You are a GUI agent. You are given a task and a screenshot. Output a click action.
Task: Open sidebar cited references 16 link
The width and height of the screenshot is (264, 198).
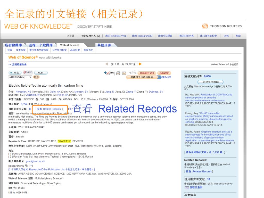208,179
